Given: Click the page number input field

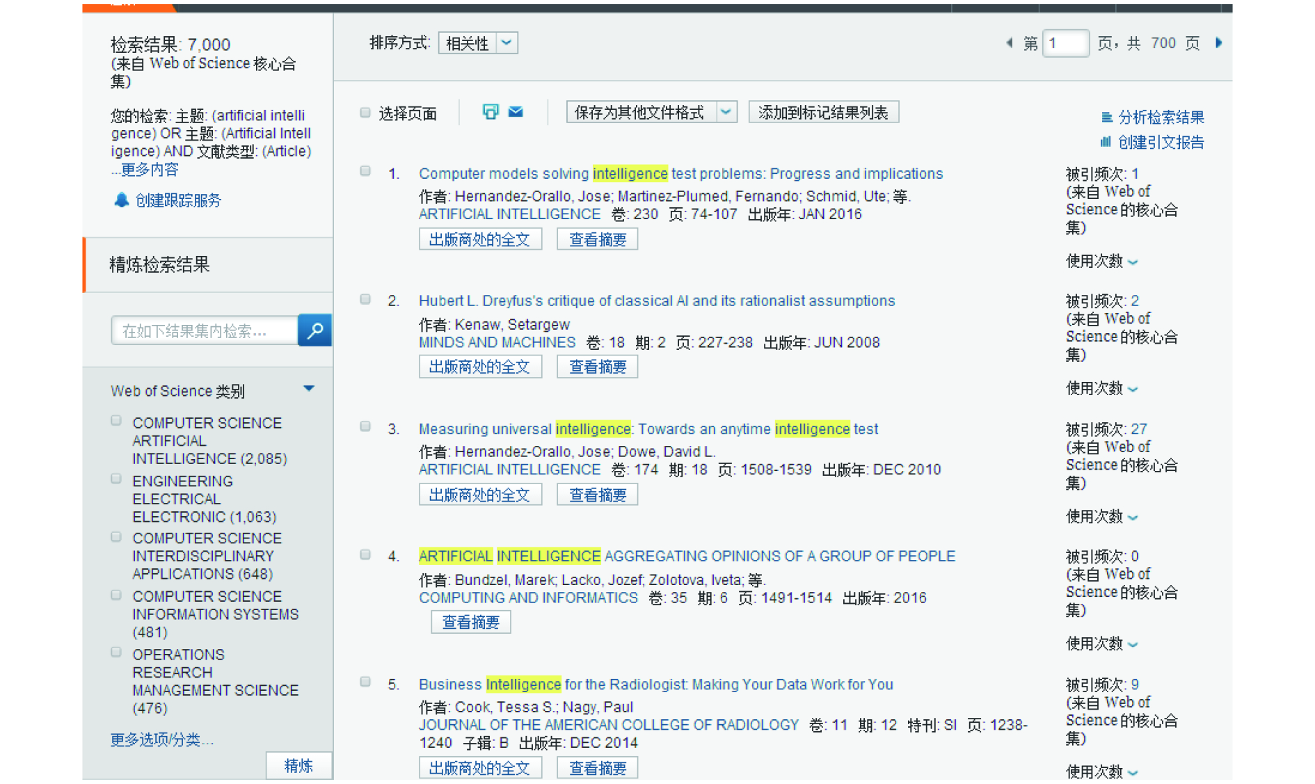Looking at the screenshot, I should pyautogui.click(x=1066, y=43).
